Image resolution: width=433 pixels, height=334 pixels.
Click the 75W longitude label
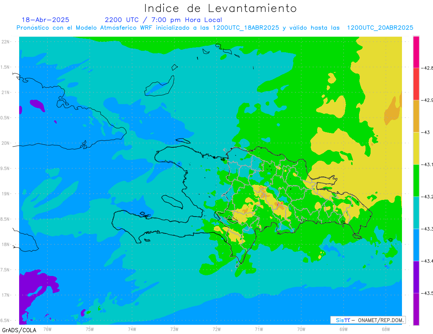tap(90, 329)
